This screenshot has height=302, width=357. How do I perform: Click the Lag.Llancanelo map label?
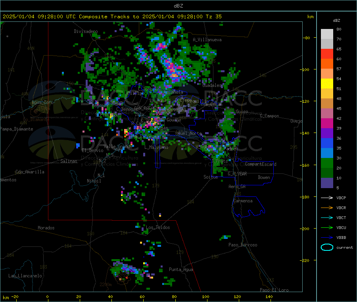25,276
